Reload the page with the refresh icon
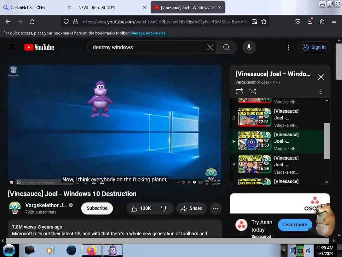Screen dimensions: 342x257 point(32,22)
